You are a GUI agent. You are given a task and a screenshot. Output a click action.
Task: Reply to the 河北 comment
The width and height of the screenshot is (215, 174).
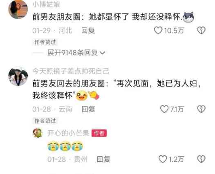pyautogui.click(x=88, y=30)
